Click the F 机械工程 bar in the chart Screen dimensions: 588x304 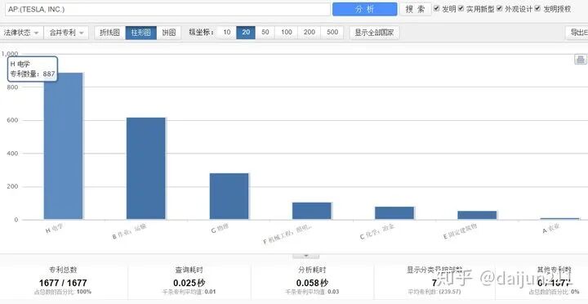click(x=312, y=211)
